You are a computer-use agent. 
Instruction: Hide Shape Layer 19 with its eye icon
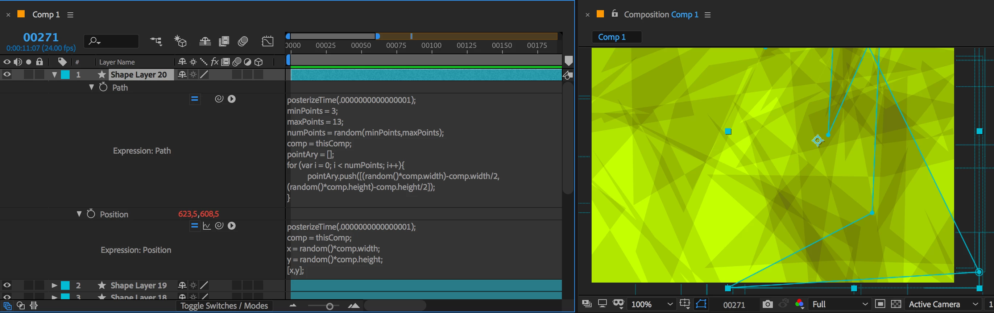7,285
